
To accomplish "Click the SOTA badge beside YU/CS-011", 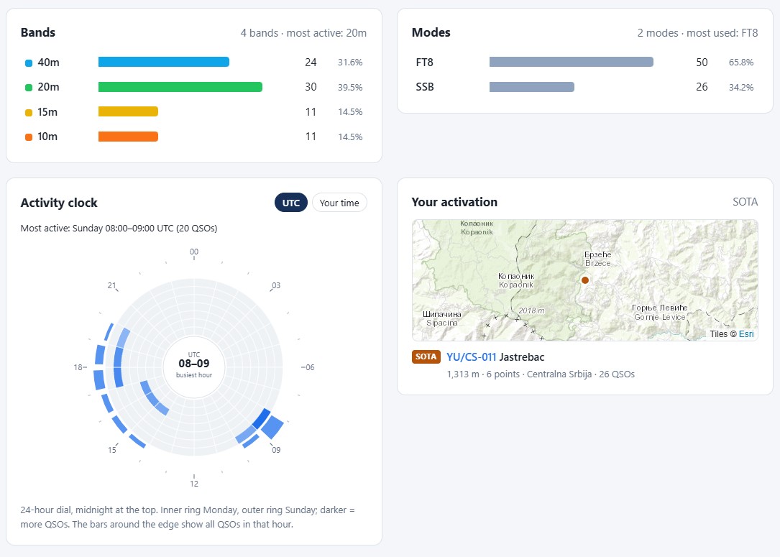I will point(426,357).
